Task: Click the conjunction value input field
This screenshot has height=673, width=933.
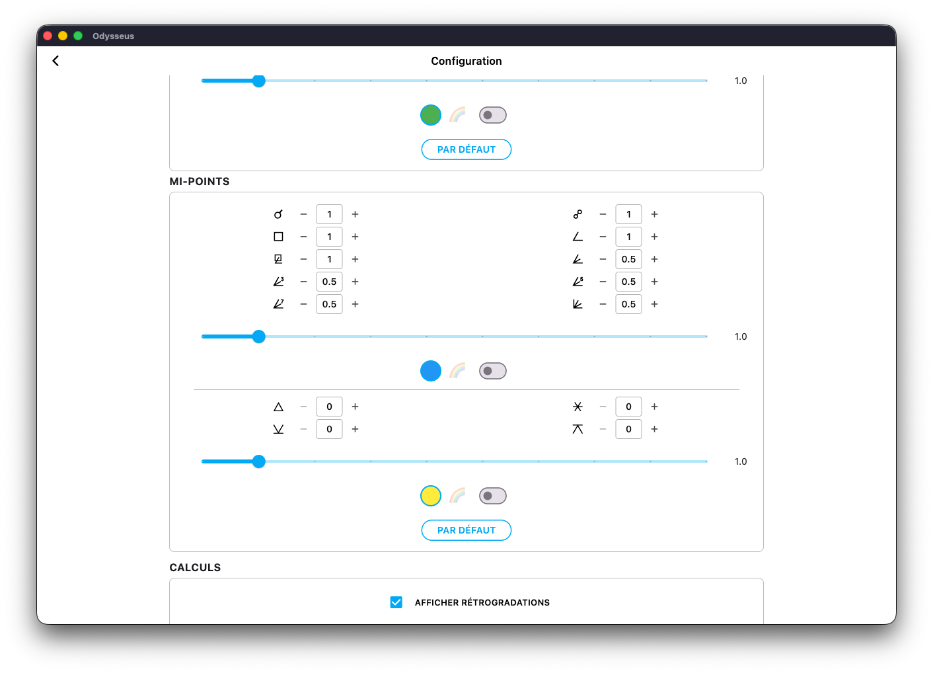Action: 329,214
